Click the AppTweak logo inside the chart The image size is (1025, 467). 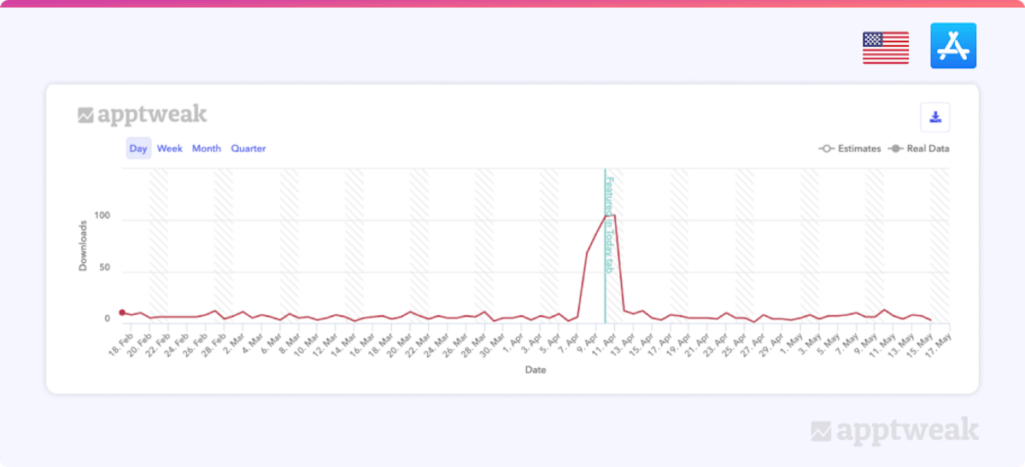tap(143, 115)
